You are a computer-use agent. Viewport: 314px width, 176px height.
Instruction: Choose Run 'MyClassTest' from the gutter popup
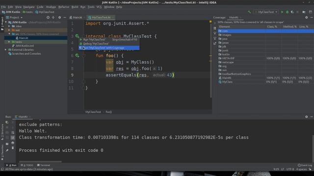coord(109,40)
